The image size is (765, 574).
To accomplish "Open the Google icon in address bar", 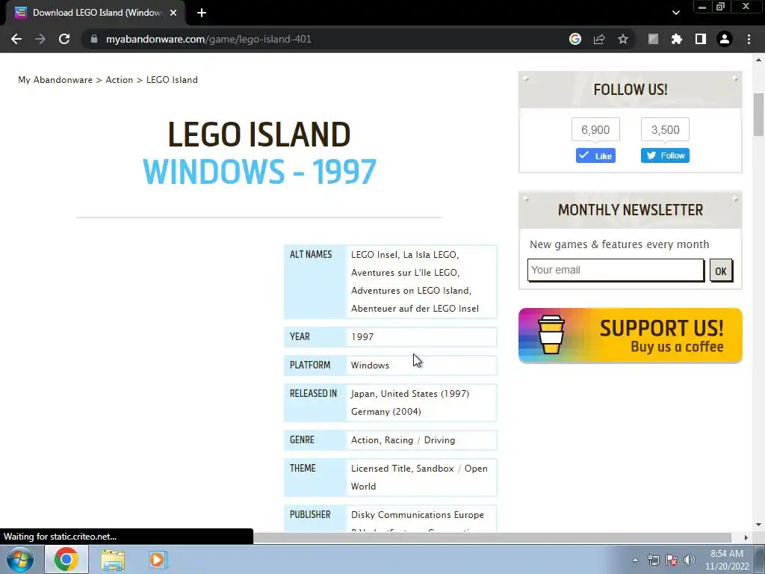I will click(x=575, y=39).
